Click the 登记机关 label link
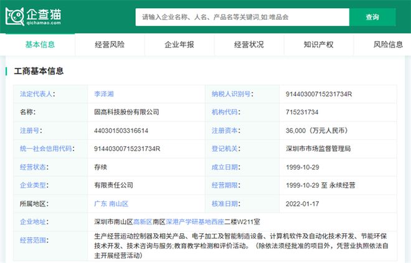Screen dimensions: 411x263 (x=224, y=149)
